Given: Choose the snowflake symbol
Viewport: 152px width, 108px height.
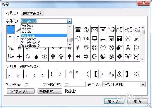Looking at the screenshot, I should [x=44, y=56].
